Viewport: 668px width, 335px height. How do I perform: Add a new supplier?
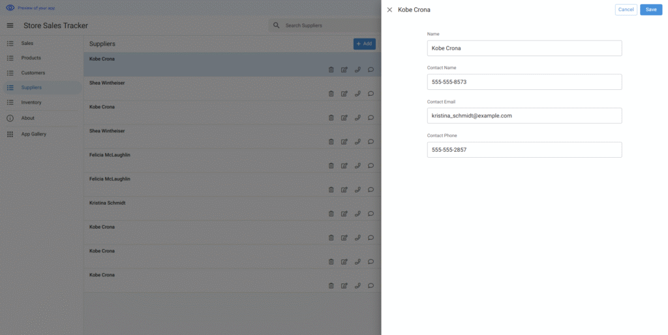(364, 44)
